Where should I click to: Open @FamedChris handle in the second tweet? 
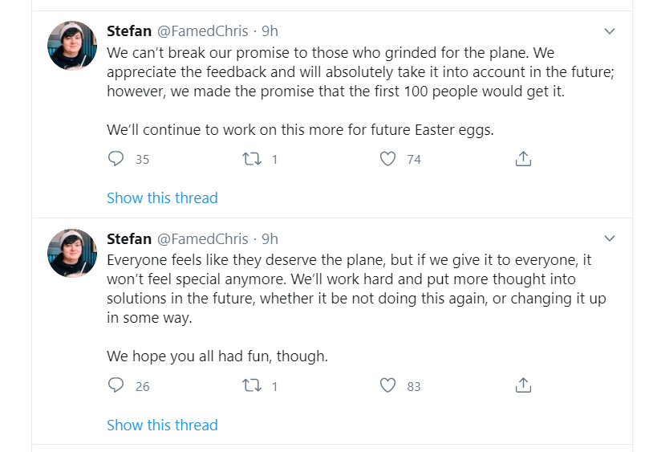[202, 238]
